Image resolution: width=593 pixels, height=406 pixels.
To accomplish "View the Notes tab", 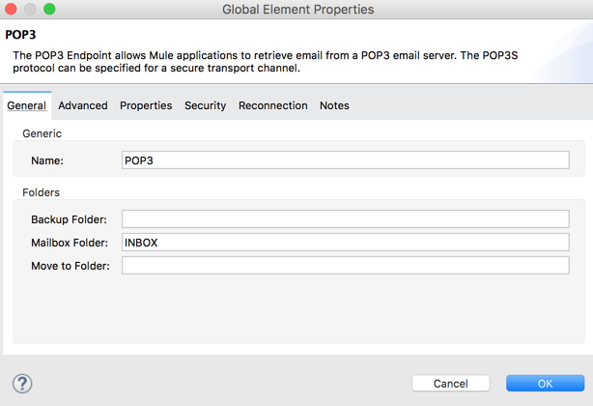I will pyautogui.click(x=334, y=105).
